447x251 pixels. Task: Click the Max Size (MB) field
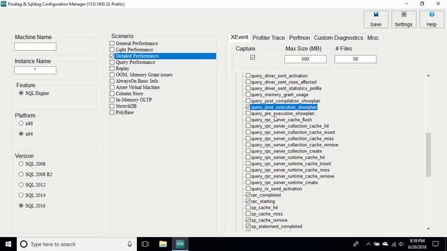[305, 59]
